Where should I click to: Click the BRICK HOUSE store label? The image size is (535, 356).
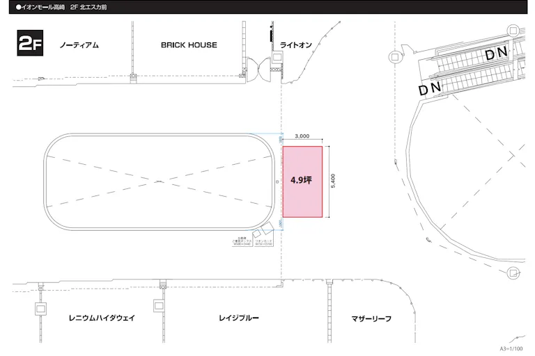[x=189, y=45]
